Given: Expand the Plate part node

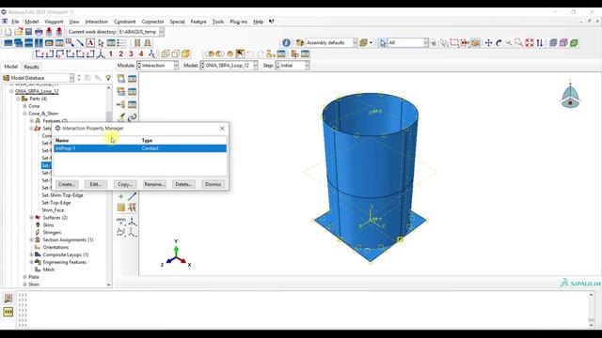Looking at the screenshot, I should pyautogui.click(x=25, y=277).
